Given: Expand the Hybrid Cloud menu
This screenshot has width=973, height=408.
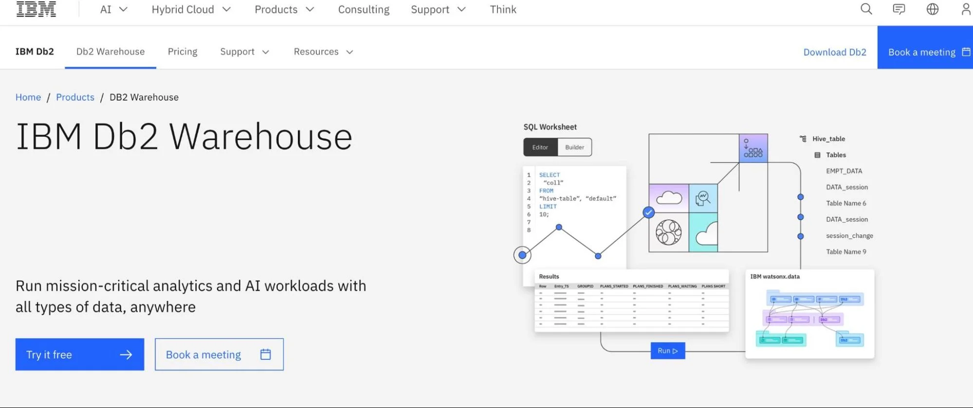Looking at the screenshot, I should 191,10.
